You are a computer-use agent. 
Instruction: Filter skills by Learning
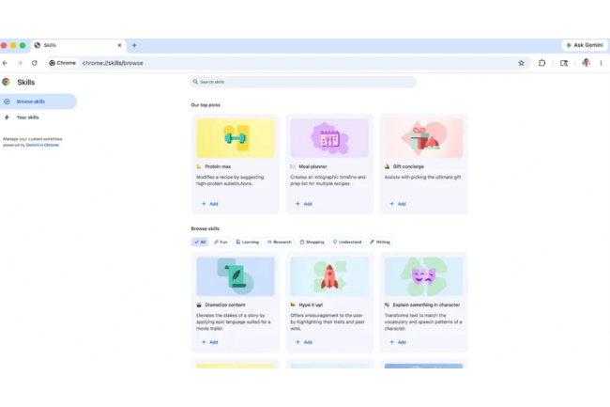(x=248, y=242)
